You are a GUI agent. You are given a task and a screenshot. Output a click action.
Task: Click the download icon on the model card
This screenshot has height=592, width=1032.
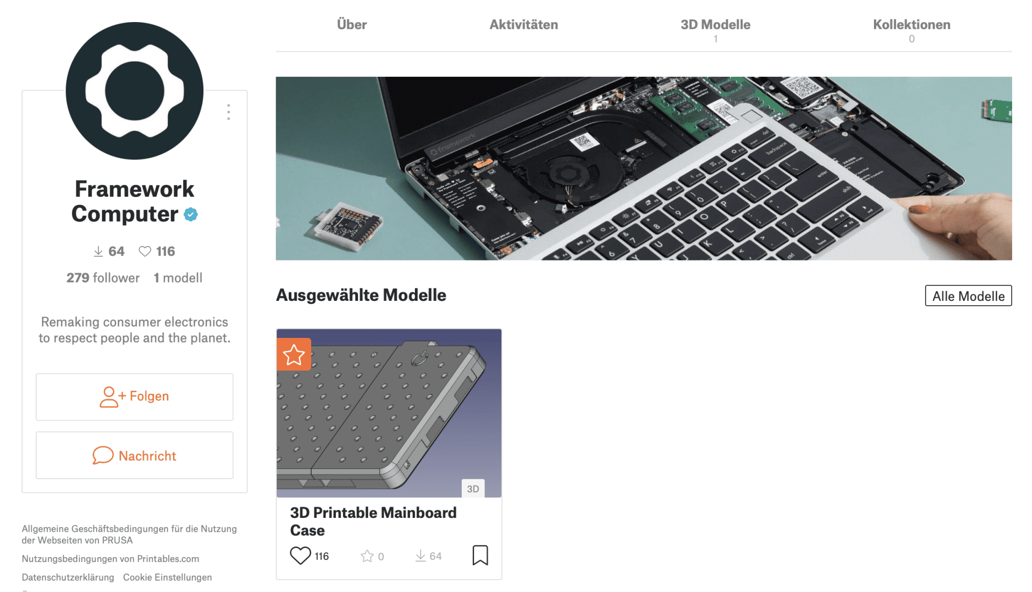[420, 556]
